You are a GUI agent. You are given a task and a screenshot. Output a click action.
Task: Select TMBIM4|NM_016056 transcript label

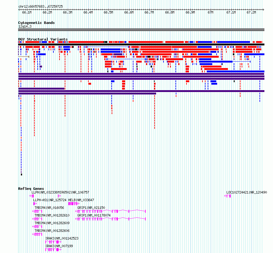(49, 208)
